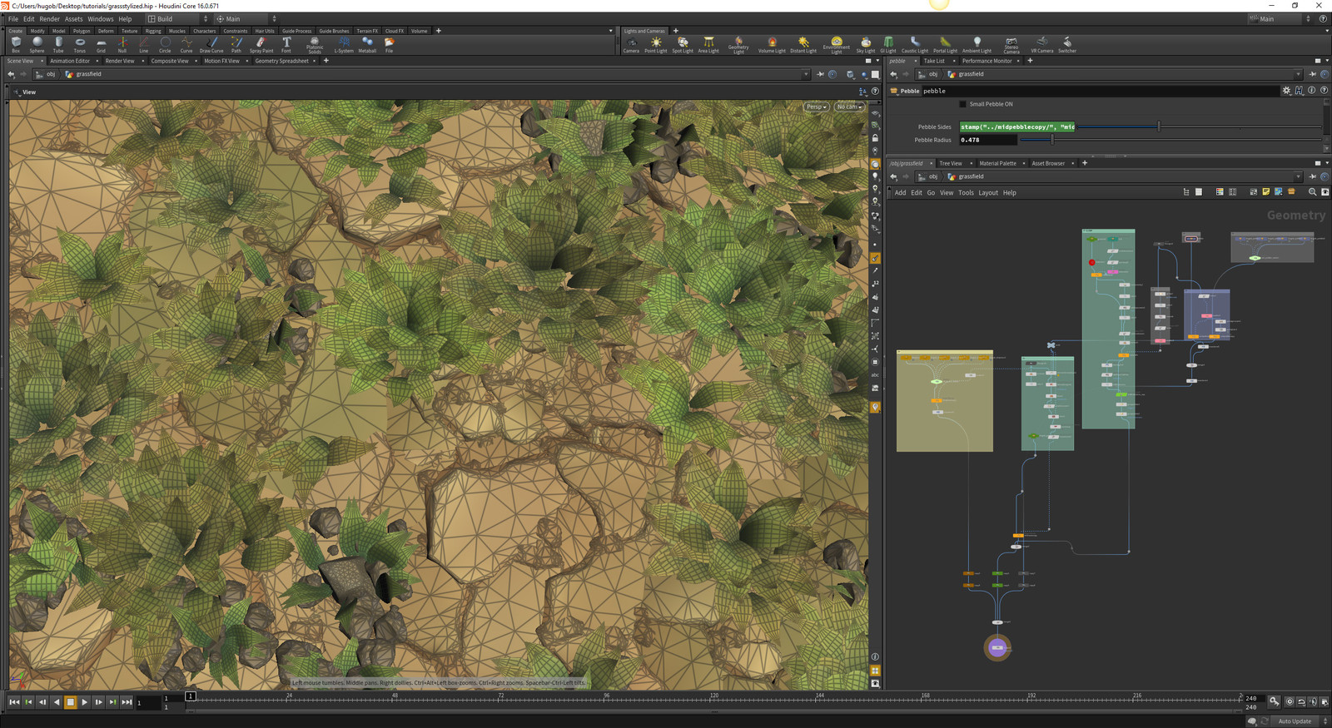Stop playback with the stop button
Viewport: 1332px width, 728px height.
pyautogui.click(x=71, y=702)
